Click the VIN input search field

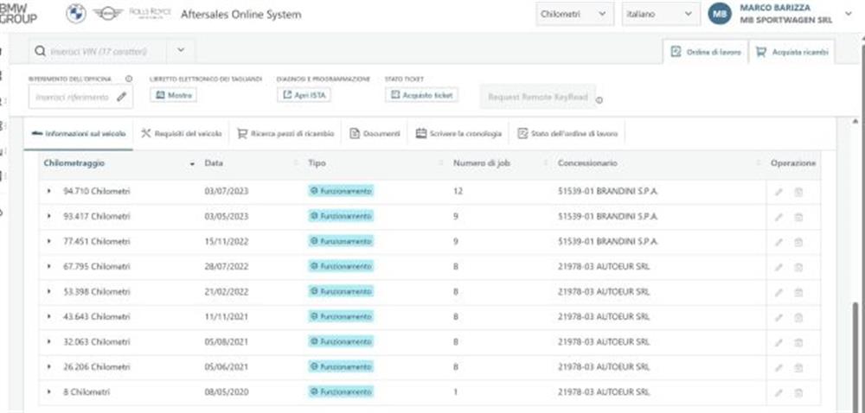[99, 51]
